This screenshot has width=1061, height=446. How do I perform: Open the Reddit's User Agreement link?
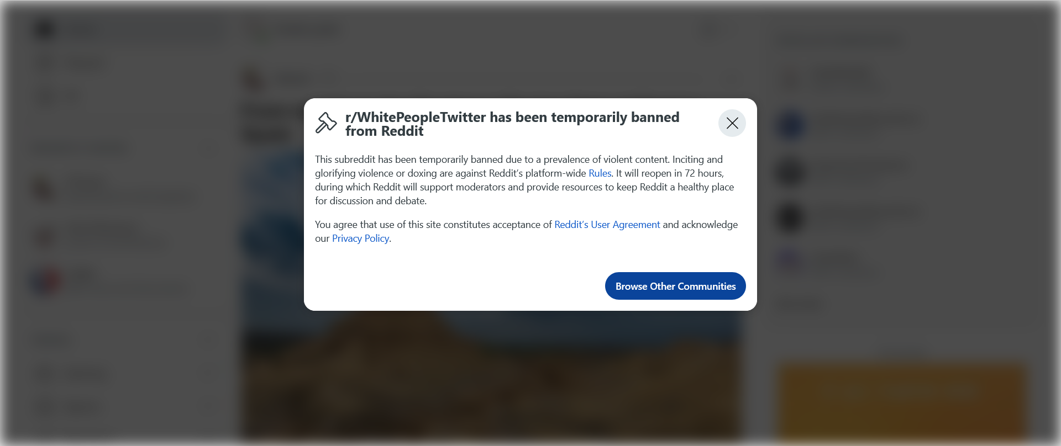(x=607, y=225)
